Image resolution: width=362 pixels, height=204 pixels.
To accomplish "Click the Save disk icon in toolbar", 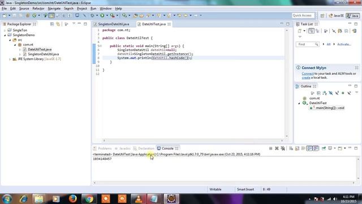I will [x=14, y=15].
